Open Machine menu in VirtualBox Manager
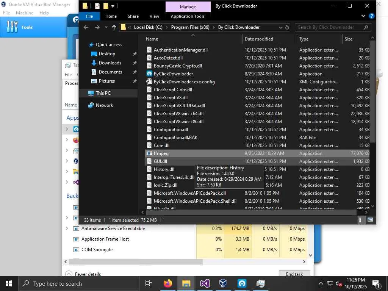The width and height of the screenshot is (388, 291). pos(25,13)
